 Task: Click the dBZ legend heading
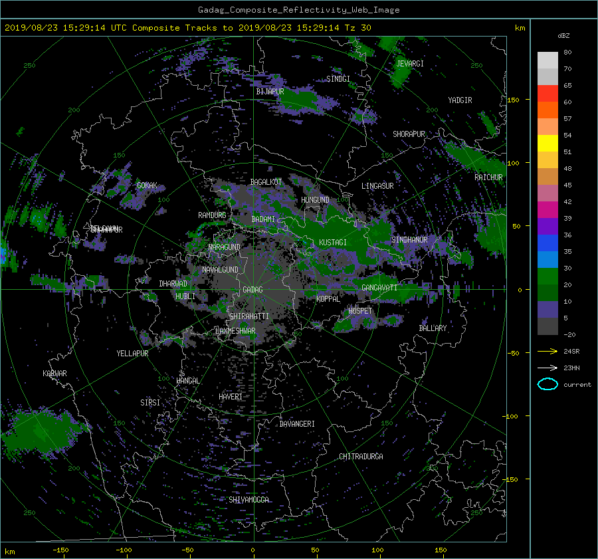(x=563, y=36)
